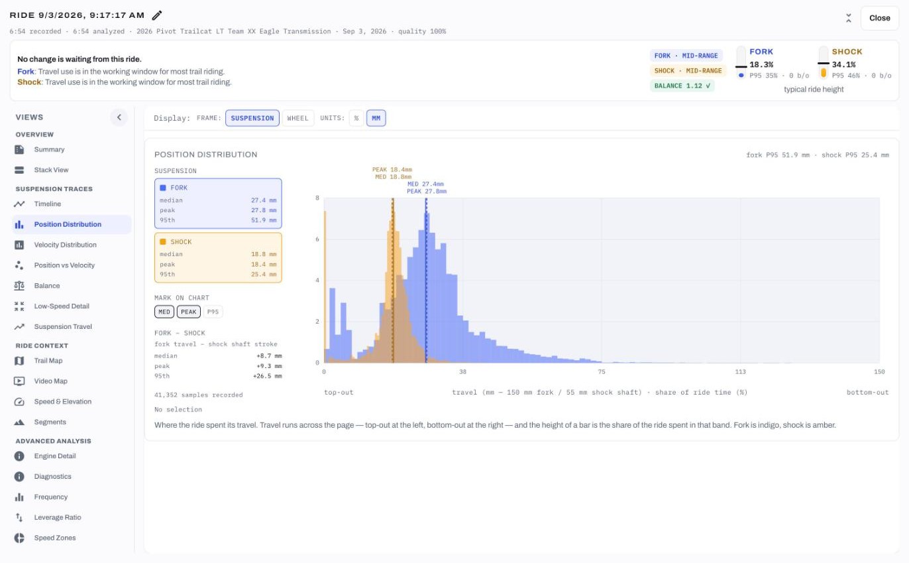Toggle PEAK marker on chart
This screenshot has height=563, width=909.
[189, 312]
